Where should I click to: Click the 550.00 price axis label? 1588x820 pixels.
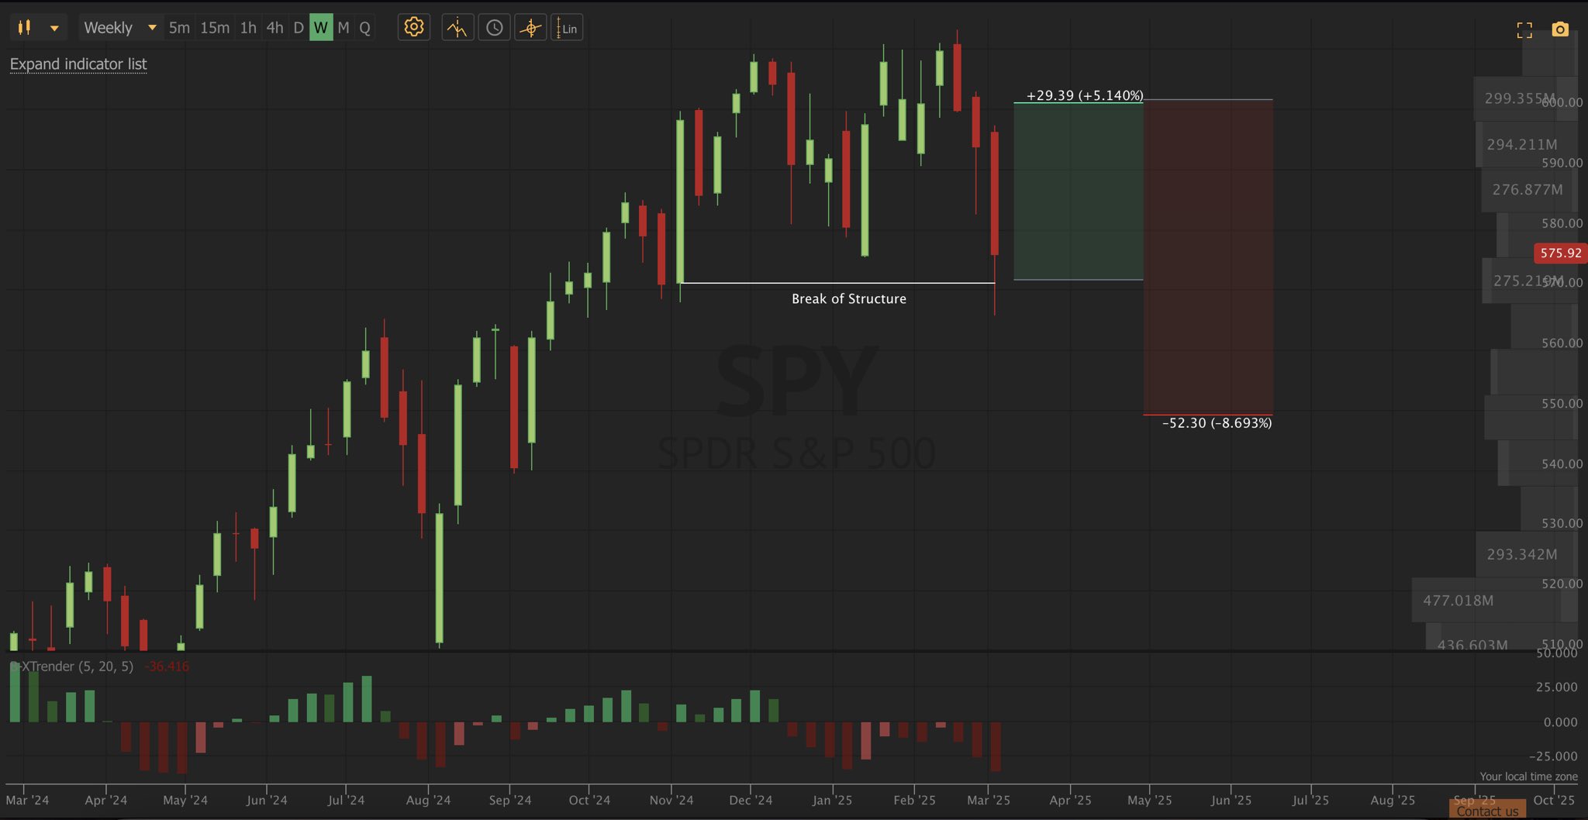coord(1562,403)
